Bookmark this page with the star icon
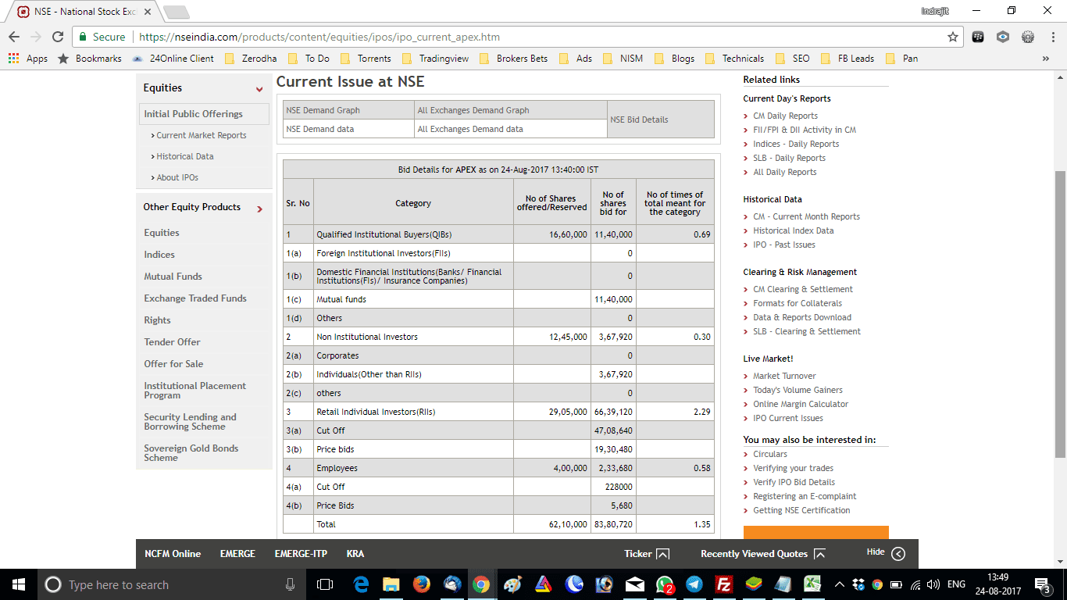Image resolution: width=1067 pixels, height=600 pixels. (953, 37)
